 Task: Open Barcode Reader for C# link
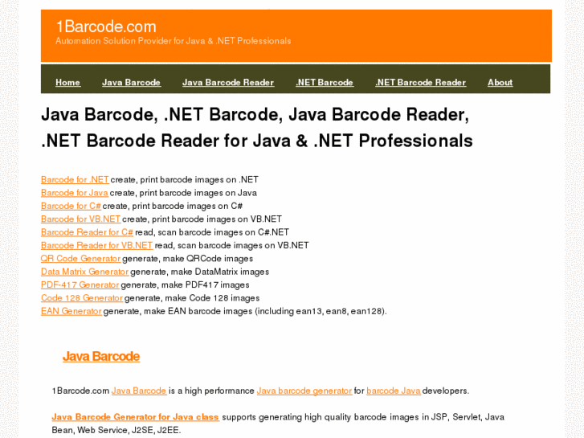click(x=87, y=232)
